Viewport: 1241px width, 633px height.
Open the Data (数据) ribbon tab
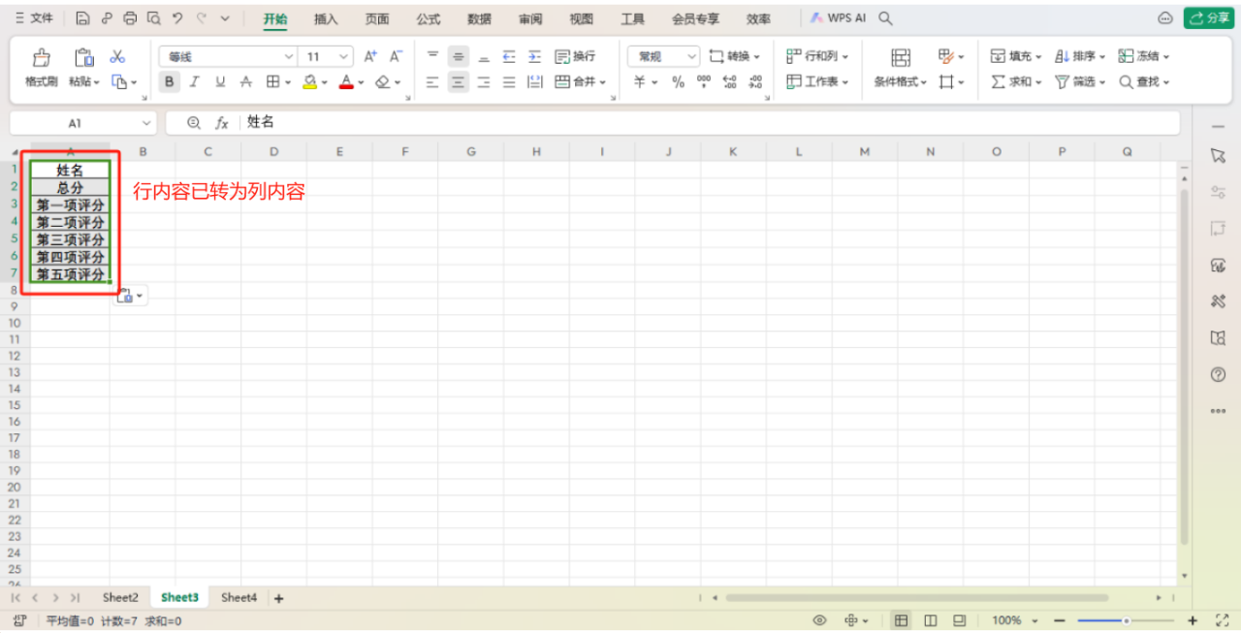[x=479, y=18]
